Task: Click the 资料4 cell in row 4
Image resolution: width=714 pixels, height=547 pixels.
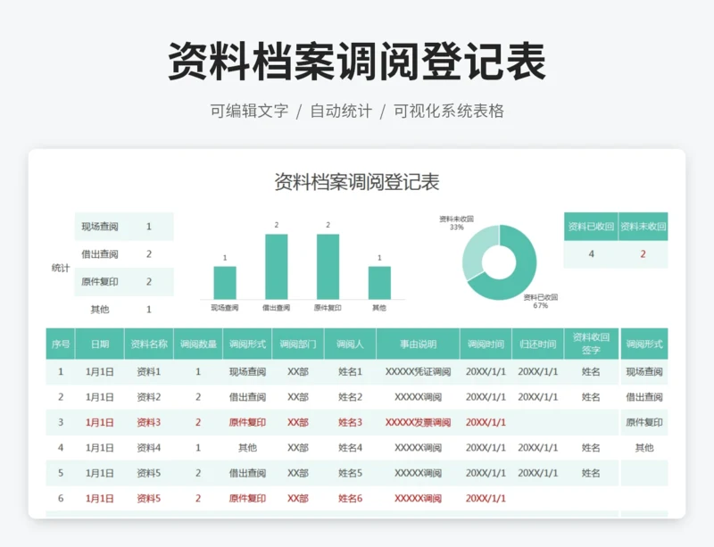Action: (149, 448)
